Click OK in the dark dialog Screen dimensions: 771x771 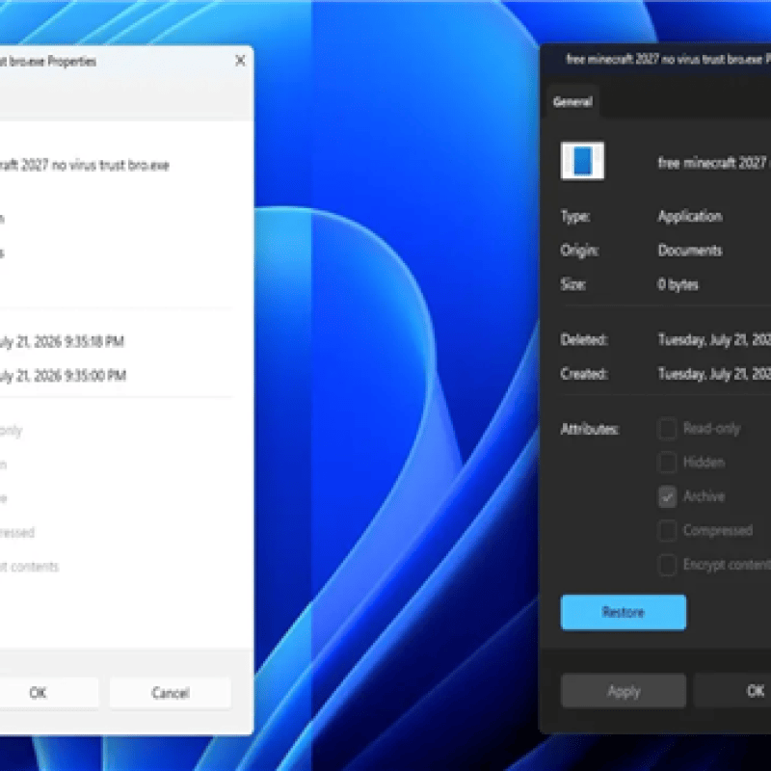tap(732, 691)
